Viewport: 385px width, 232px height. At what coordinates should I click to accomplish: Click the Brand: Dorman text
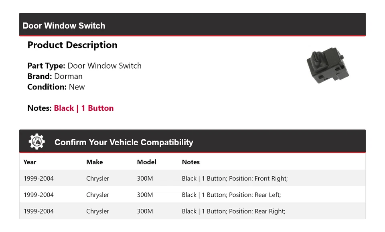(55, 76)
